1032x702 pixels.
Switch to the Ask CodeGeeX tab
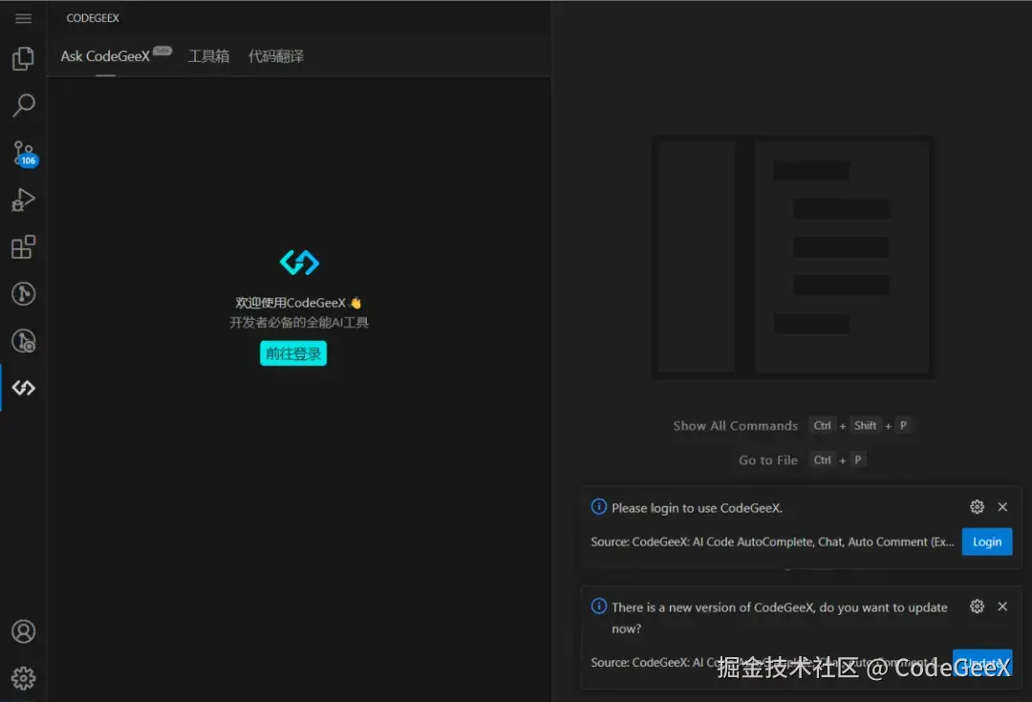click(x=105, y=56)
